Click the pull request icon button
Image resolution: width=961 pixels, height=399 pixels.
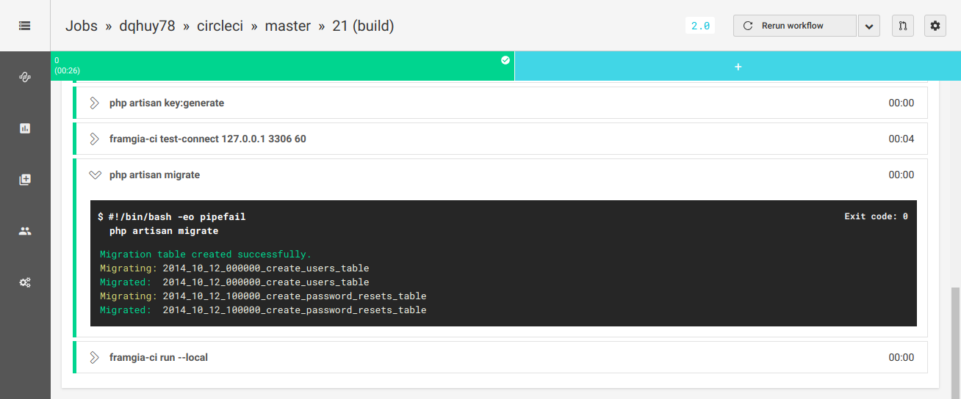[x=903, y=26]
